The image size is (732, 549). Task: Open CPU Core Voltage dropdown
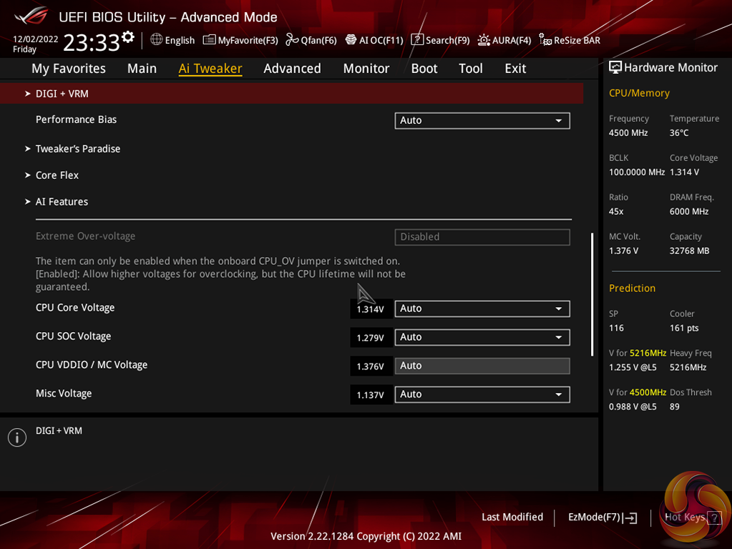click(x=482, y=308)
